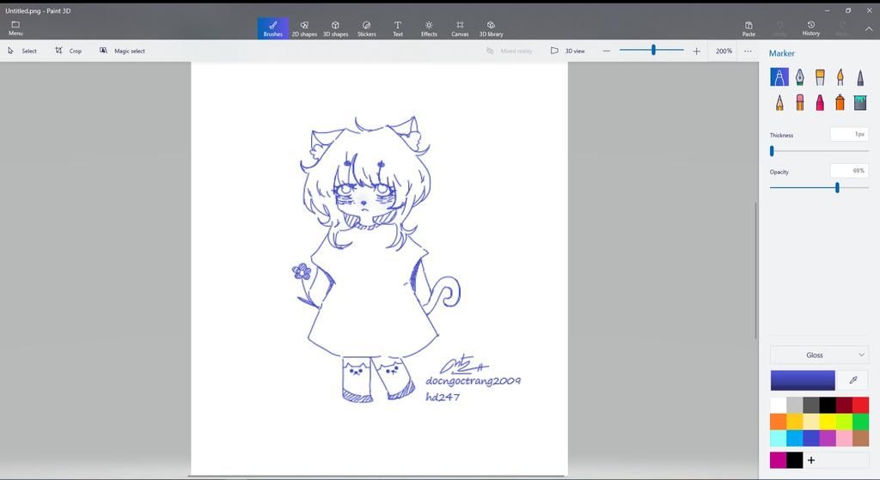Click the Select tool
Image resolution: width=880 pixels, height=480 pixels.
point(21,51)
